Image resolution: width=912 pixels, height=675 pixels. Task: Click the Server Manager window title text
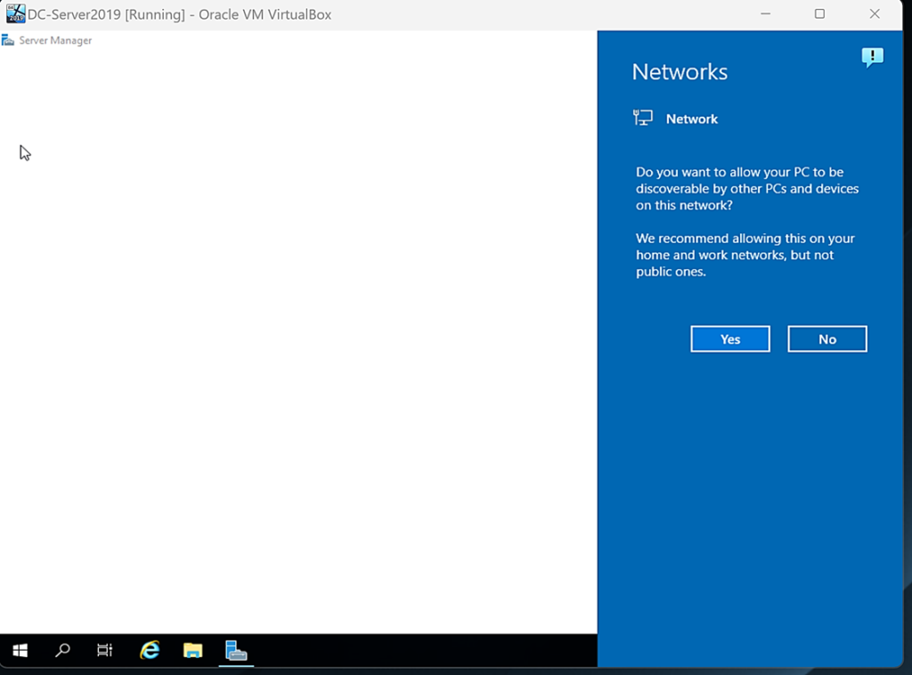(55, 41)
